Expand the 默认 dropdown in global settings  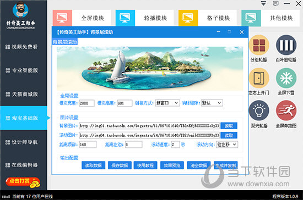(212, 103)
